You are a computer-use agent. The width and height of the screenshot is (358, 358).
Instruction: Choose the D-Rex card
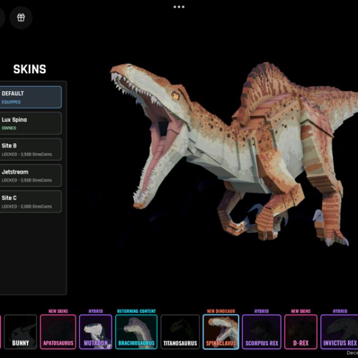tap(301, 332)
